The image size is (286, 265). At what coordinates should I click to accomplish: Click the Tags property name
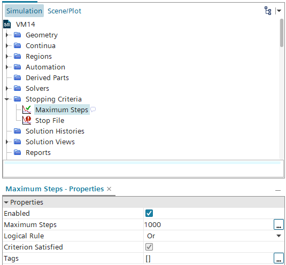[x=11, y=259]
